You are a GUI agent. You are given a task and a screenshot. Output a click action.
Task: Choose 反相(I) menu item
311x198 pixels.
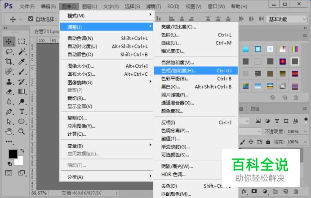(x=196, y=122)
